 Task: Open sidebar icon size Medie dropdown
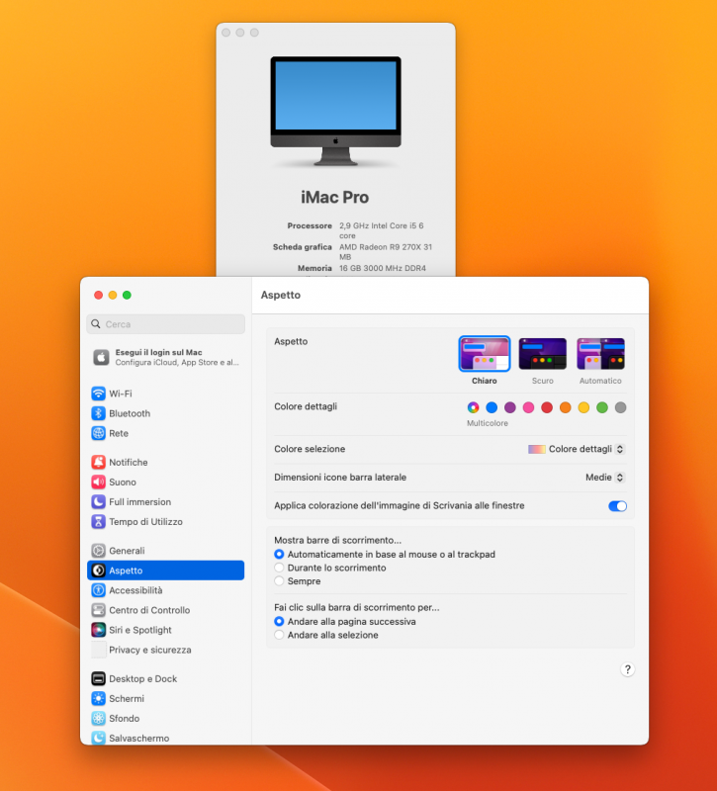605,478
